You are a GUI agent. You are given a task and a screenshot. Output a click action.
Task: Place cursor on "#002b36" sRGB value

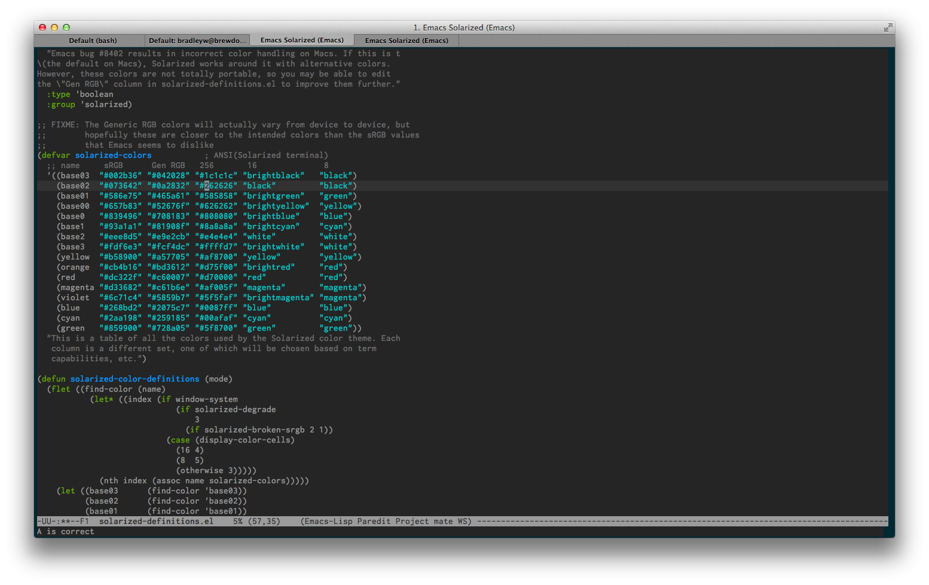coord(121,176)
